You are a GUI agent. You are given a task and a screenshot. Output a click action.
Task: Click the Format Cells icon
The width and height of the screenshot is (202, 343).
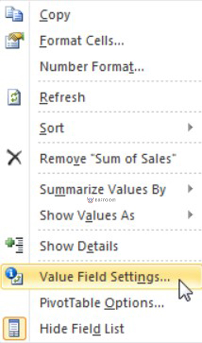coord(14,40)
